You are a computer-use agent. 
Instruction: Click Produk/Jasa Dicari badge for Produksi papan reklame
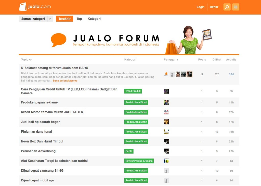coord(136,102)
